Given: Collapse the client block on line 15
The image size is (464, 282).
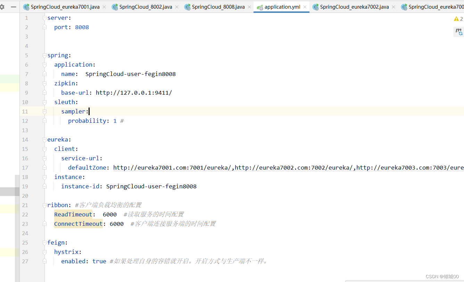Looking at the screenshot, I should [x=44, y=149].
